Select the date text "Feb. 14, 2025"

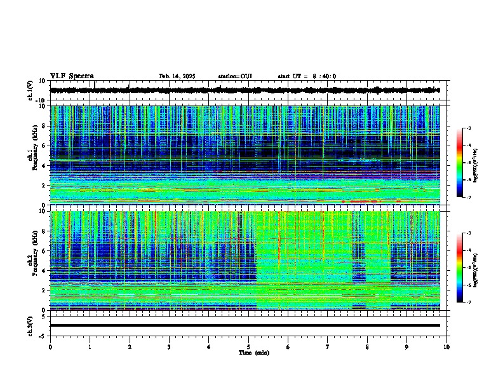click(177, 76)
